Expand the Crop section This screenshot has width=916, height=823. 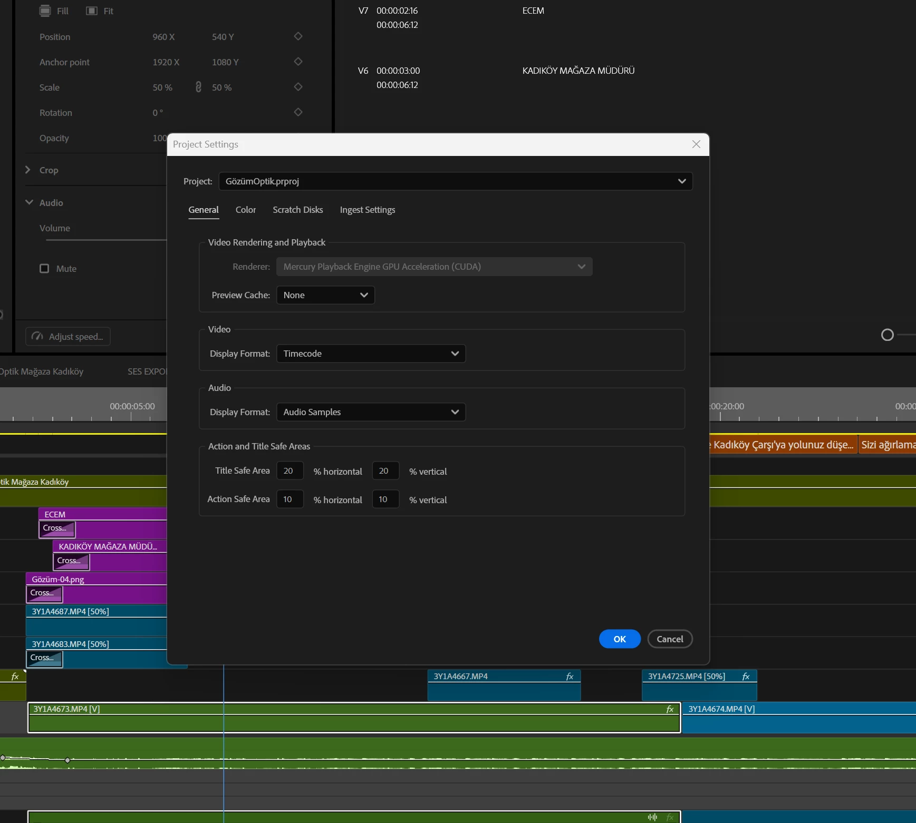click(x=28, y=170)
